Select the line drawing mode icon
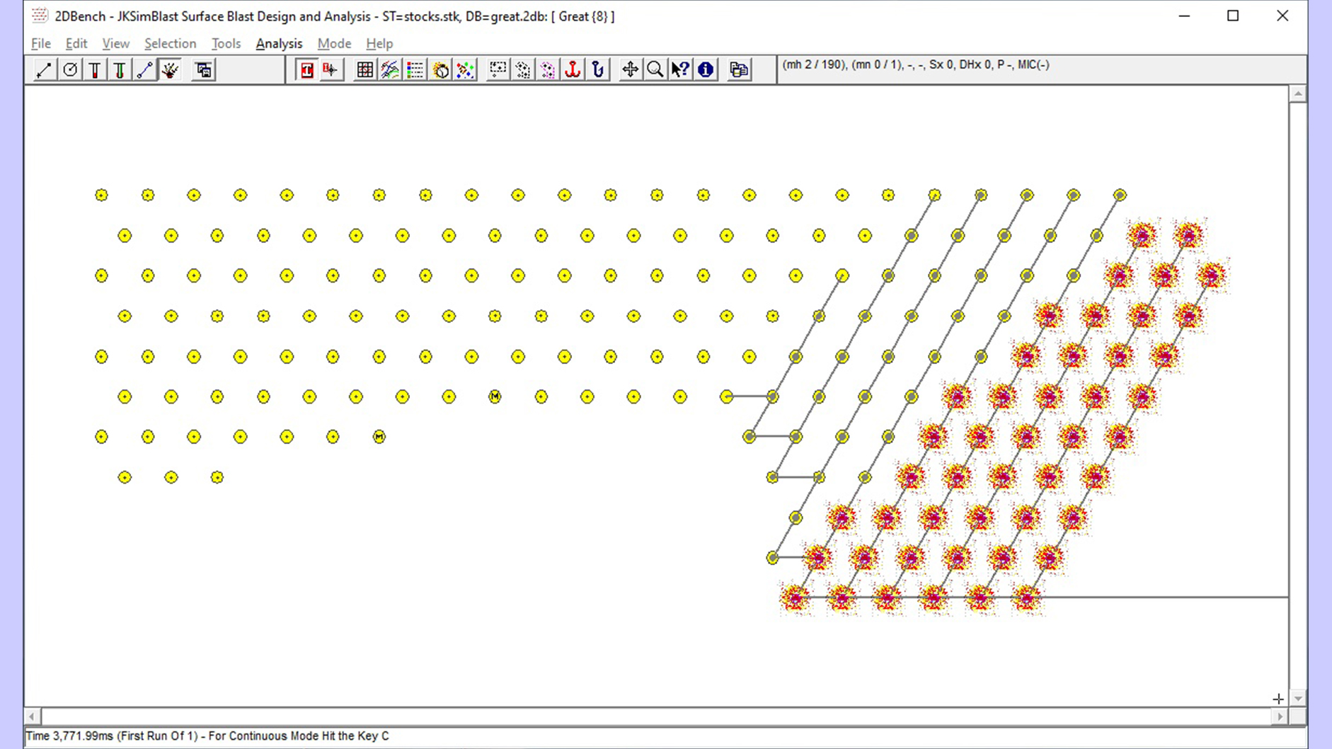The height and width of the screenshot is (749, 1332). click(44, 70)
